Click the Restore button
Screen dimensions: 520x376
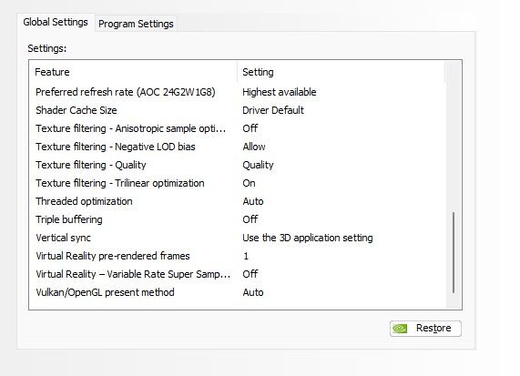coord(425,329)
